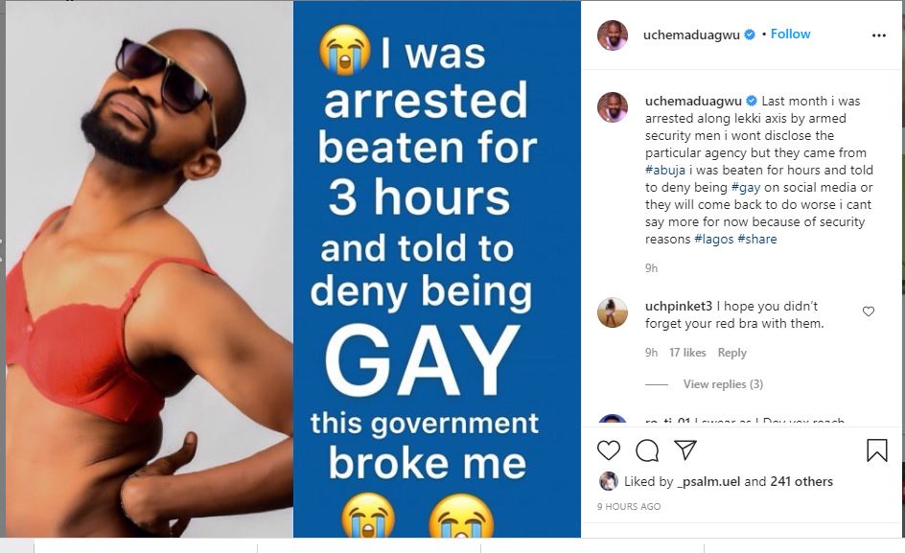The height and width of the screenshot is (553, 905).
Task: Open uchemaduagwu header profile picture
Action: click(613, 35)
